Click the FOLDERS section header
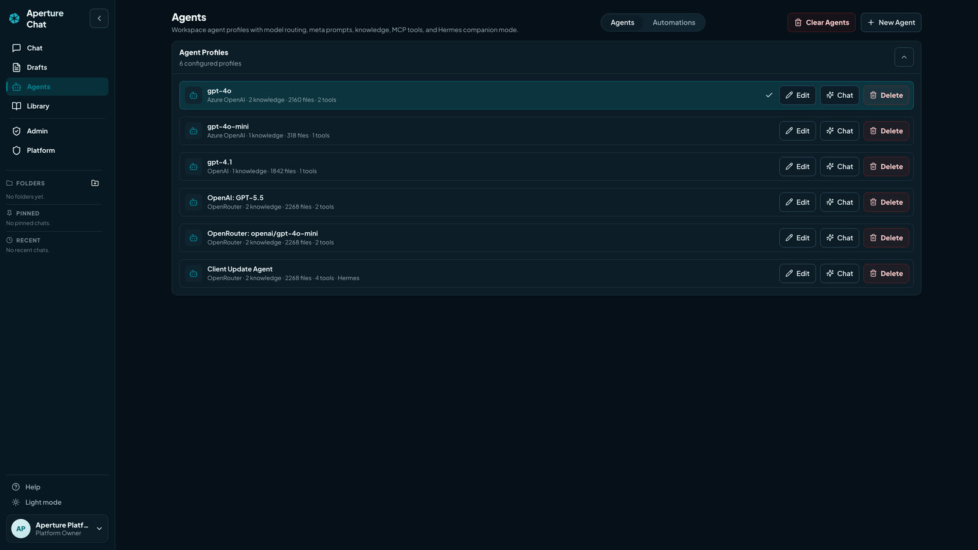Image resolution: width=978 pixels, height=550 pixels. (30, 183)
